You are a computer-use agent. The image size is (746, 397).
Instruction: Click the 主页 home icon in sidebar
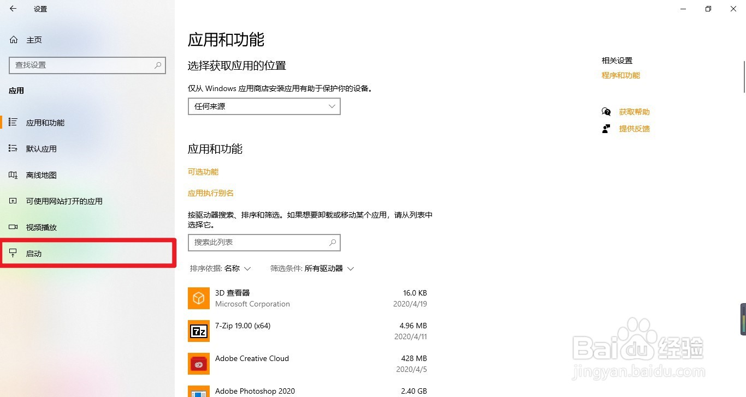pyautogui.click(x=13, y=39)
